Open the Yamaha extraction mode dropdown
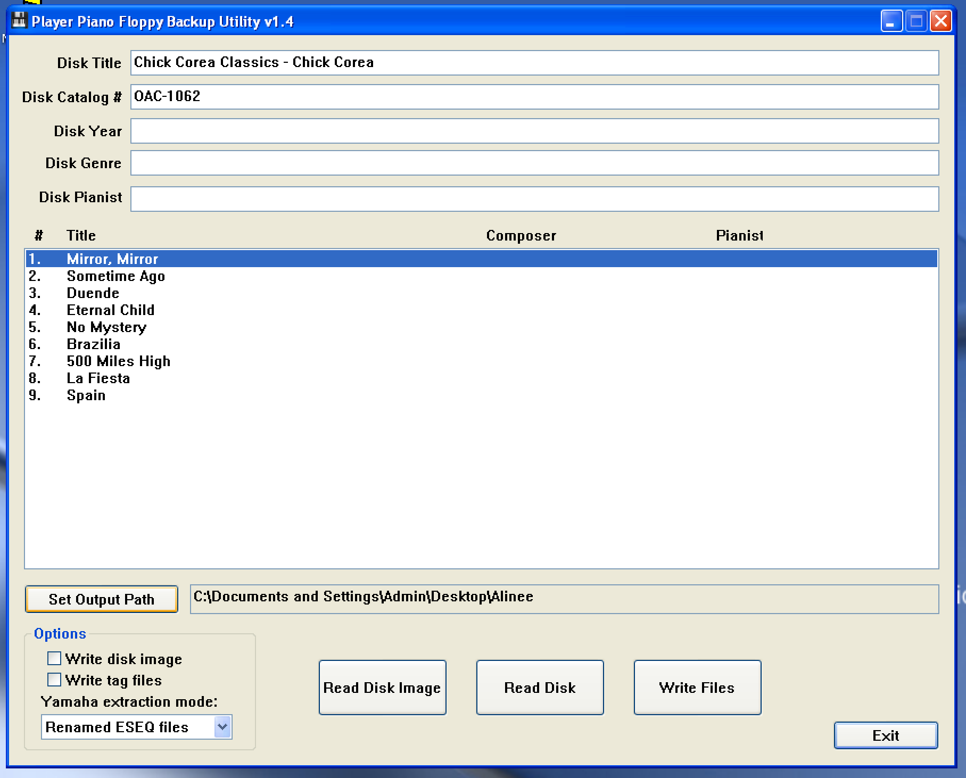Viewport: 966px width, 778px height. [136, 727]
